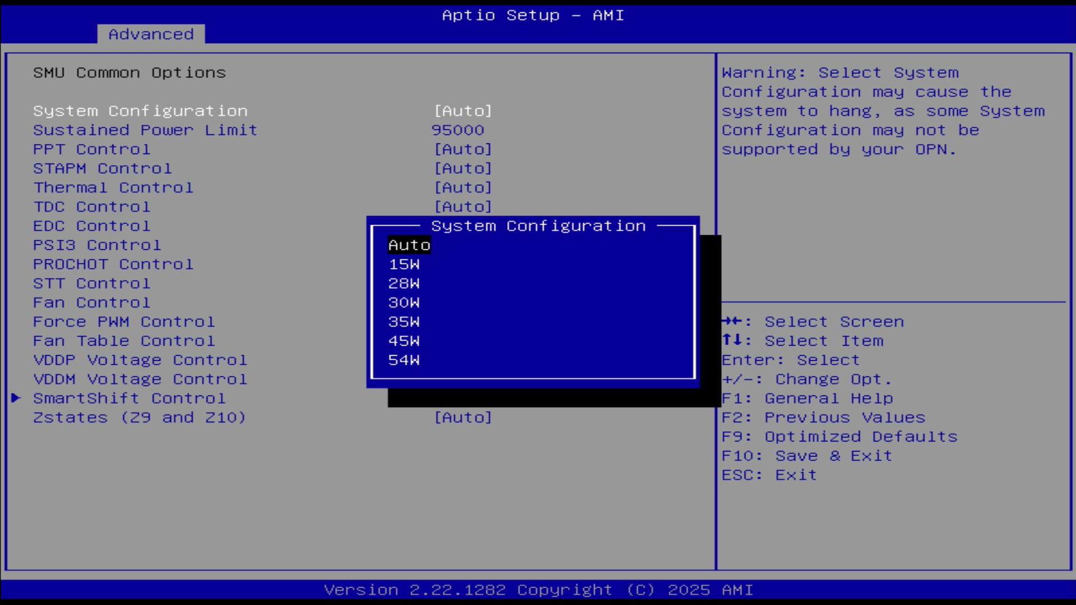Choose the 15W configuration option
This screenshot has height=605, width=1076.
tap(403, 264)
